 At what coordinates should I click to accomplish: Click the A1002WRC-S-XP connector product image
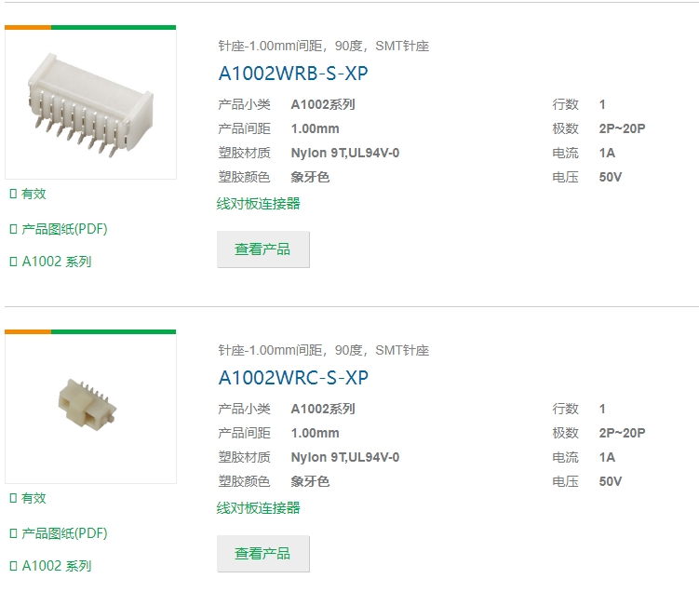coord(90,409)
